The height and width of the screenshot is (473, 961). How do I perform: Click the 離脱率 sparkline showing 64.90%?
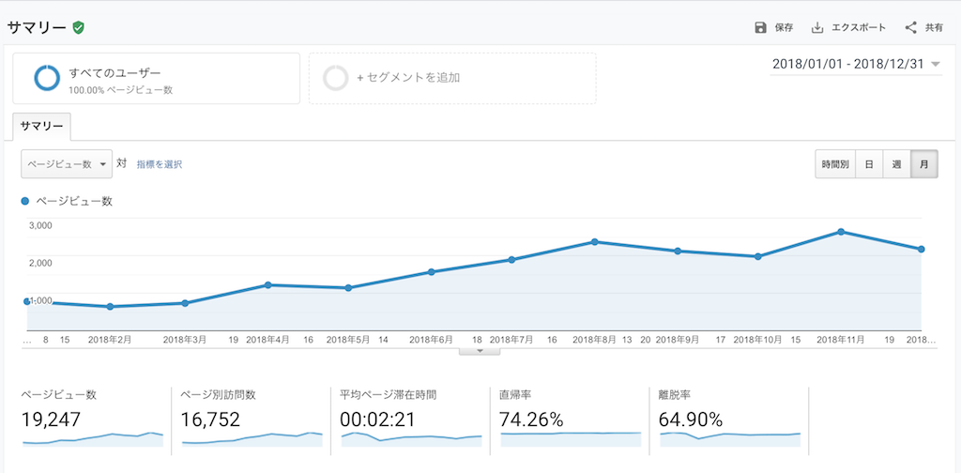pos(730,439)
